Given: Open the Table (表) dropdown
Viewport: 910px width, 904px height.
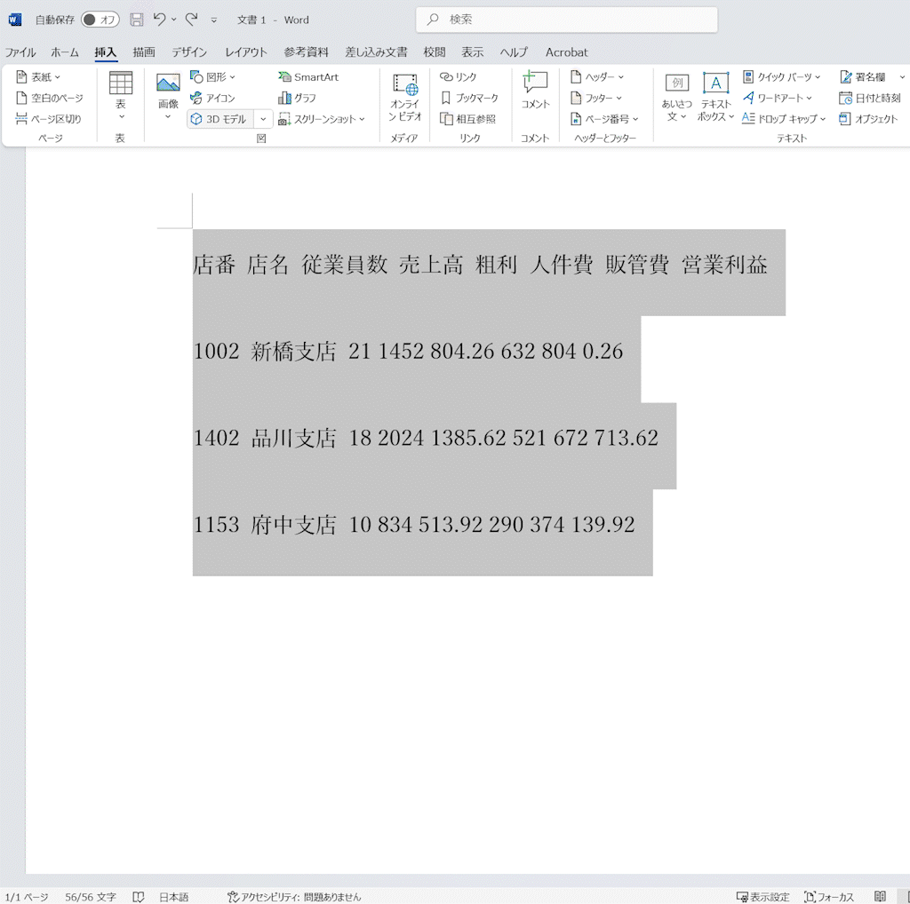Looking at the screenshot, I should point(121,96).
